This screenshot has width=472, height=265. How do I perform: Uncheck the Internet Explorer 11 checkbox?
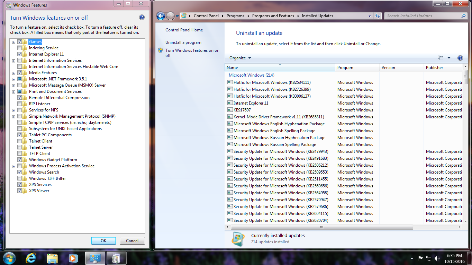[20, 54]
